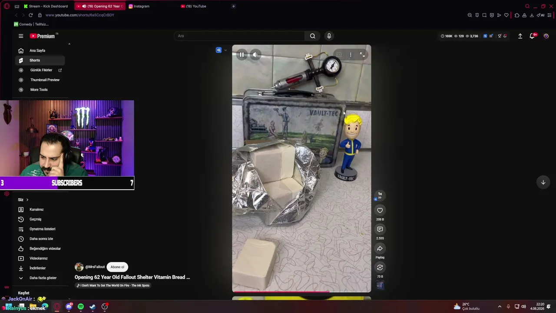Open the Shorts video more options menu
Image resolution: width=556 pixels, height=313 pixels.
[x=351, y=55]
